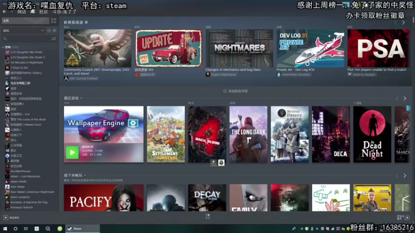
Task: Open the 123 Slaughter Me Street icon
Action: (7, 52)
